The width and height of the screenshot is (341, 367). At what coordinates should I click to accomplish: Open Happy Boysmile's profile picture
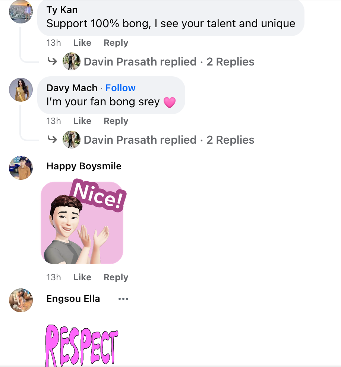(x=21, y=168)
